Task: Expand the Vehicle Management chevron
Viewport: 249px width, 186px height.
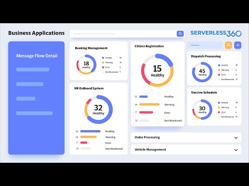Action: tap(236, 150)
